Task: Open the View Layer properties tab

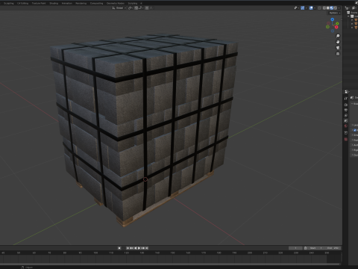Action: click(346, 116)
